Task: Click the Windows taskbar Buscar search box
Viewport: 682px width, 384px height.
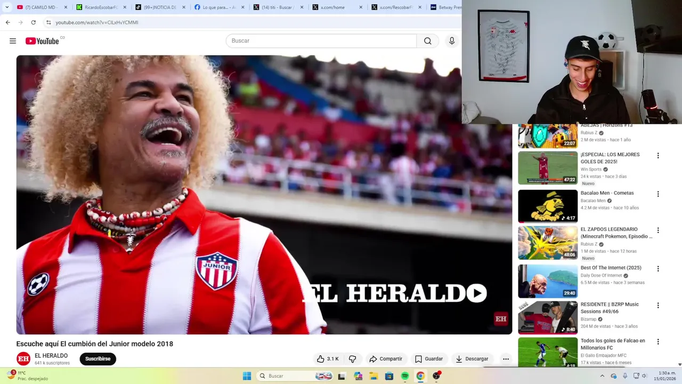Action: (295, 376)
